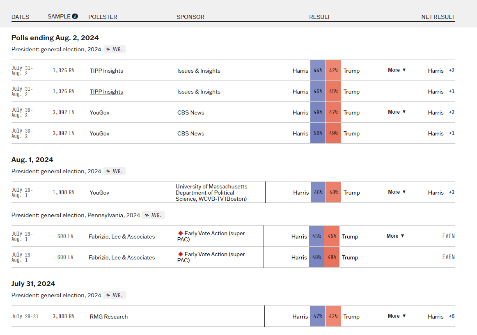Select CBS News sponsor in 50%-49% row

[191, 133]
